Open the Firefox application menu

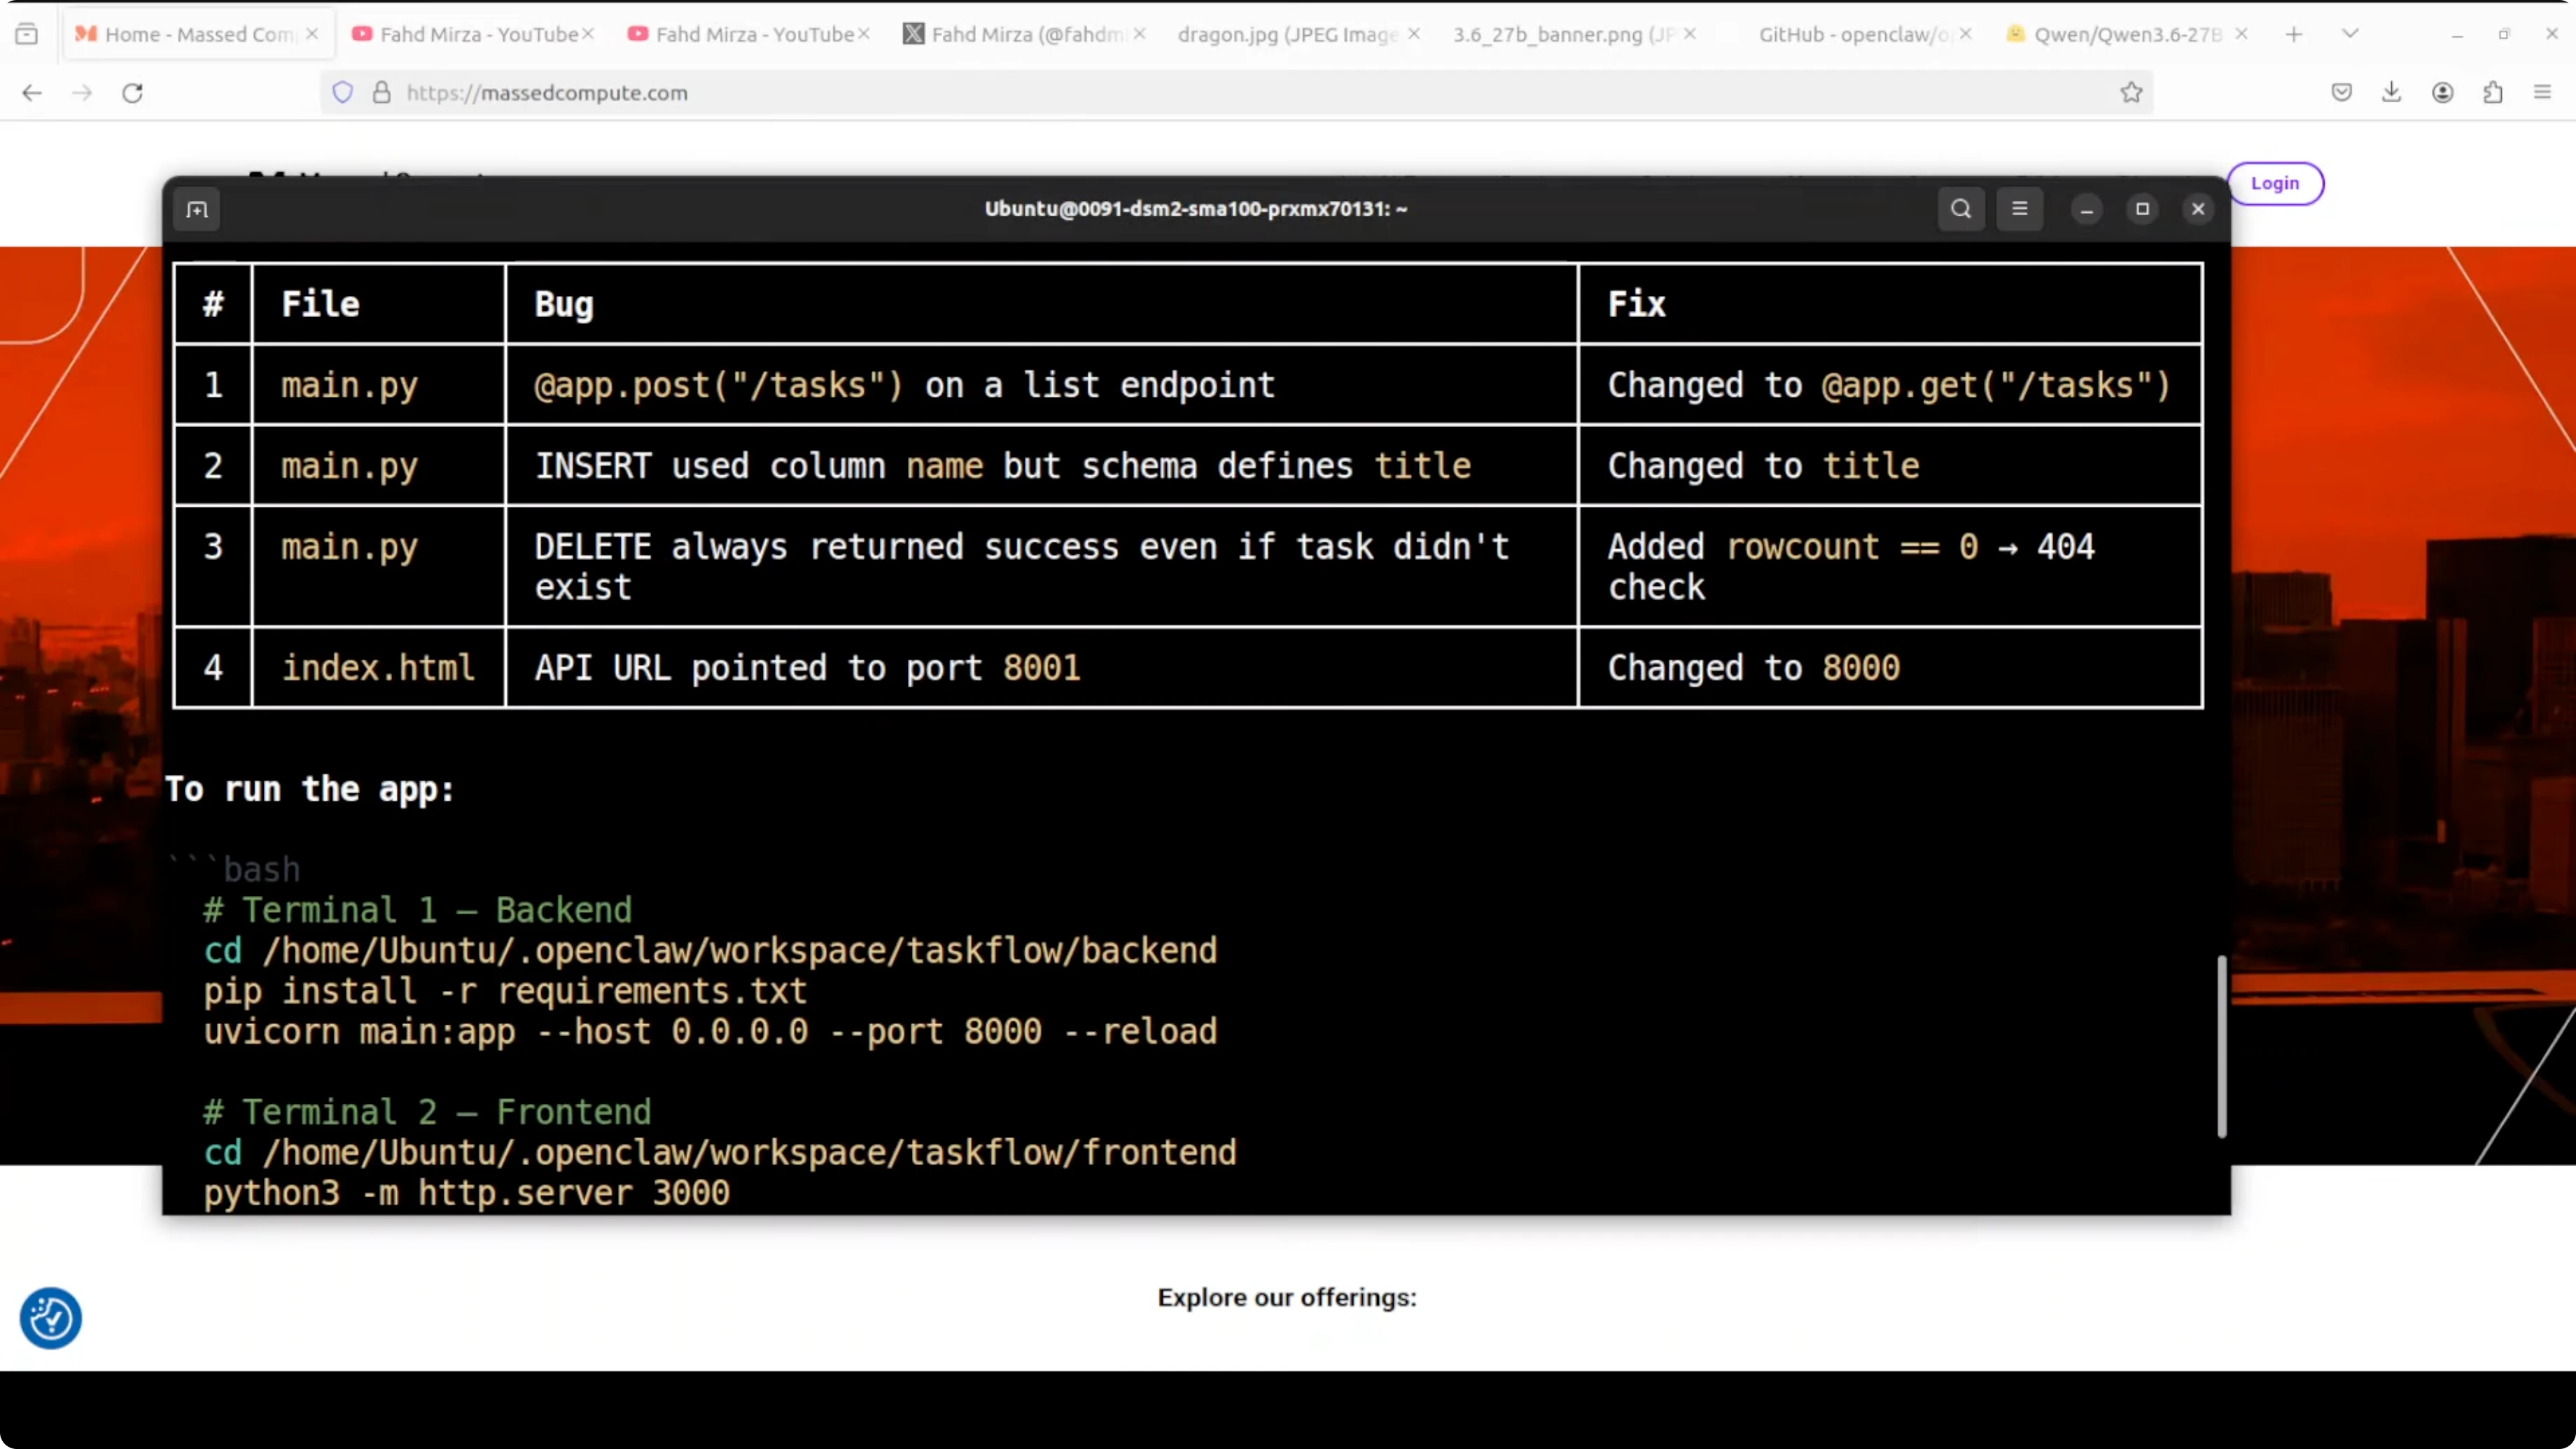(x=2542, y=93)
